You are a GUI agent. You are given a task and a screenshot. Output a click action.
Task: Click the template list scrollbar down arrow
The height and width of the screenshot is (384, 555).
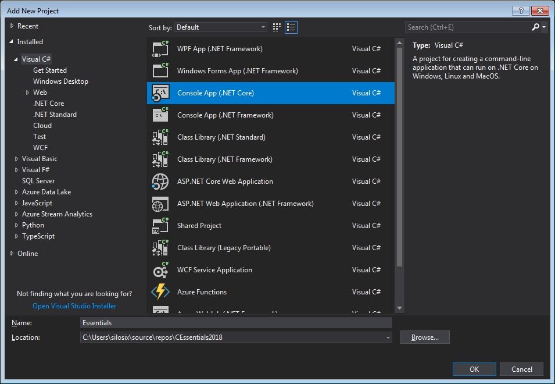(399, 308)
